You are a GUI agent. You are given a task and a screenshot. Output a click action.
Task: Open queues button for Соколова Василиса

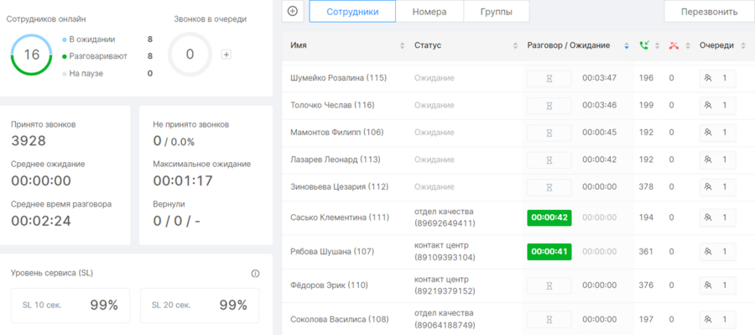tap(717, 319)
